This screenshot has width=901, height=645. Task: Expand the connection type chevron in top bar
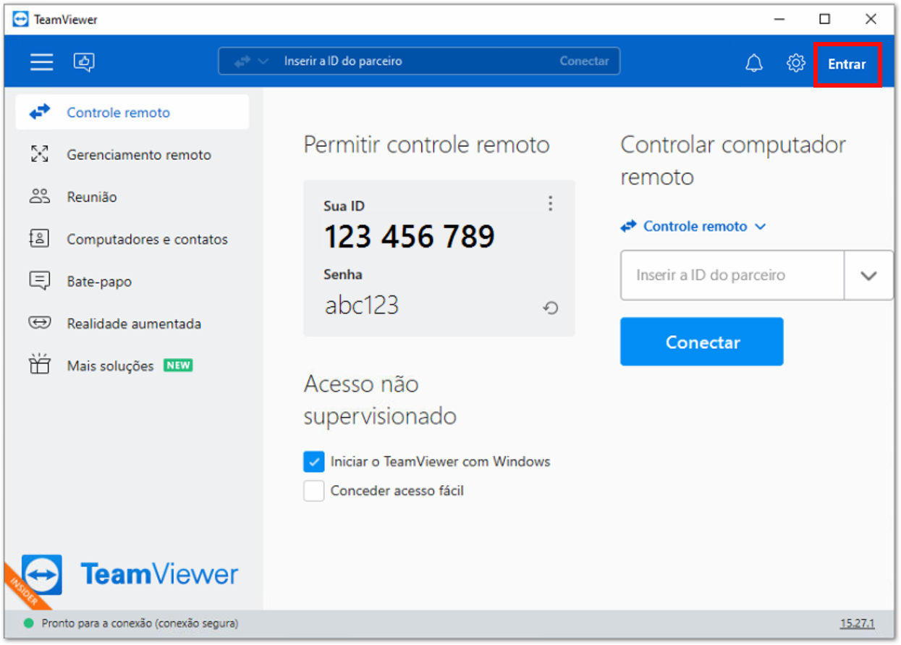click(x=263, y=62)
